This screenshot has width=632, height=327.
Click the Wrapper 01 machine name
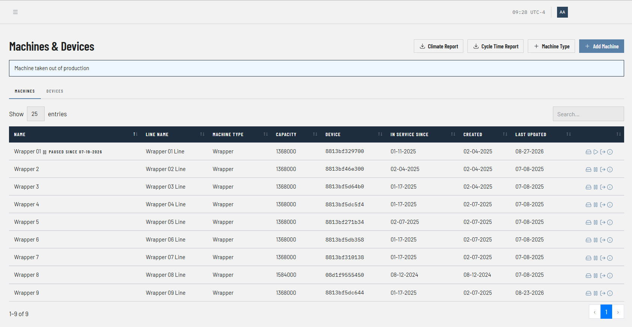click(x=27, y=151)
